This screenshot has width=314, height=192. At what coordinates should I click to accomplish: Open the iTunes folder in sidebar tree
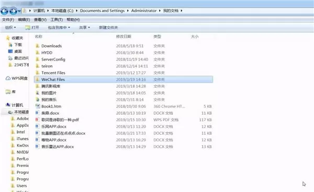click(x=23, y=139)
